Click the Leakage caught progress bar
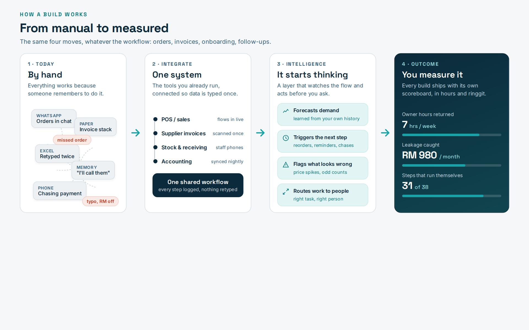 tap(452, 165)
